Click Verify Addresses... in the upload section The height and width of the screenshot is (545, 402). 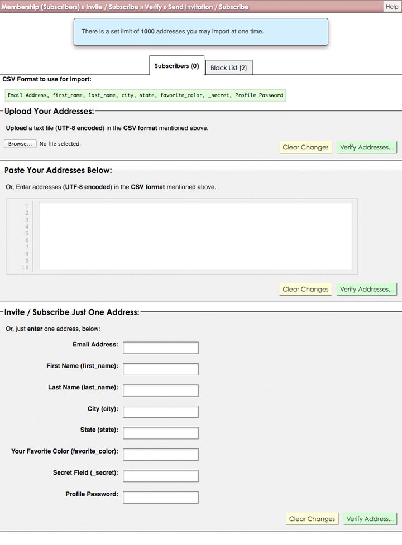pos(367,147)
